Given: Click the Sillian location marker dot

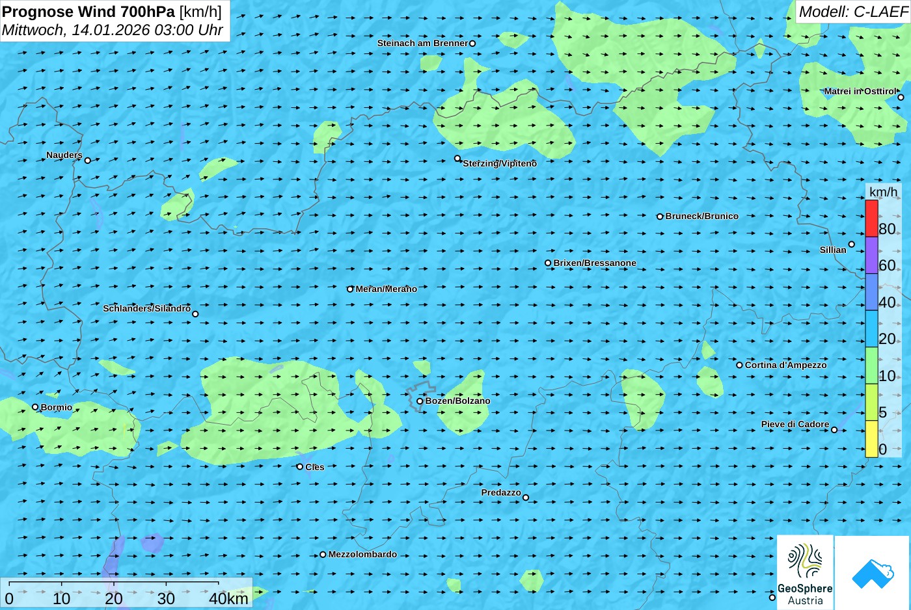Looking at the screenshot, I should (852, 245).
